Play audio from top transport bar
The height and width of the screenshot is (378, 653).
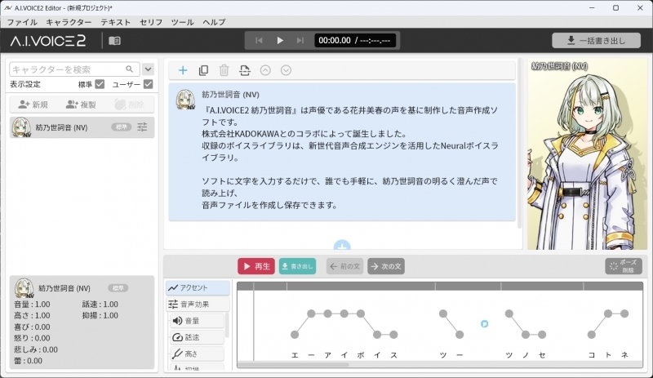click(x=280, y=41)
